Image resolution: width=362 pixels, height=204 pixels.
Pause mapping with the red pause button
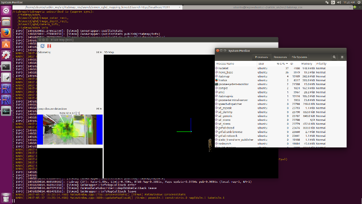[49, 46]
